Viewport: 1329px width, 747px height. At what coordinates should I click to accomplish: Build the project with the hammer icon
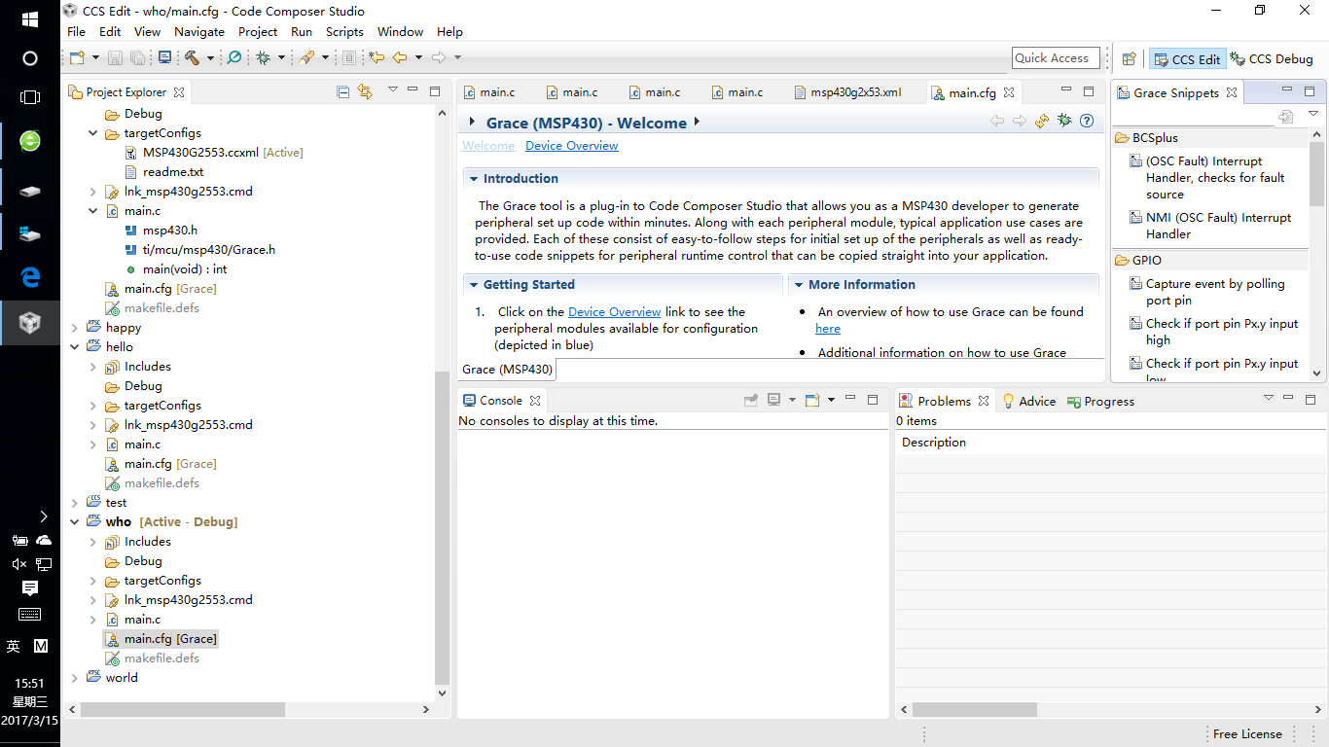coord(192,58)
